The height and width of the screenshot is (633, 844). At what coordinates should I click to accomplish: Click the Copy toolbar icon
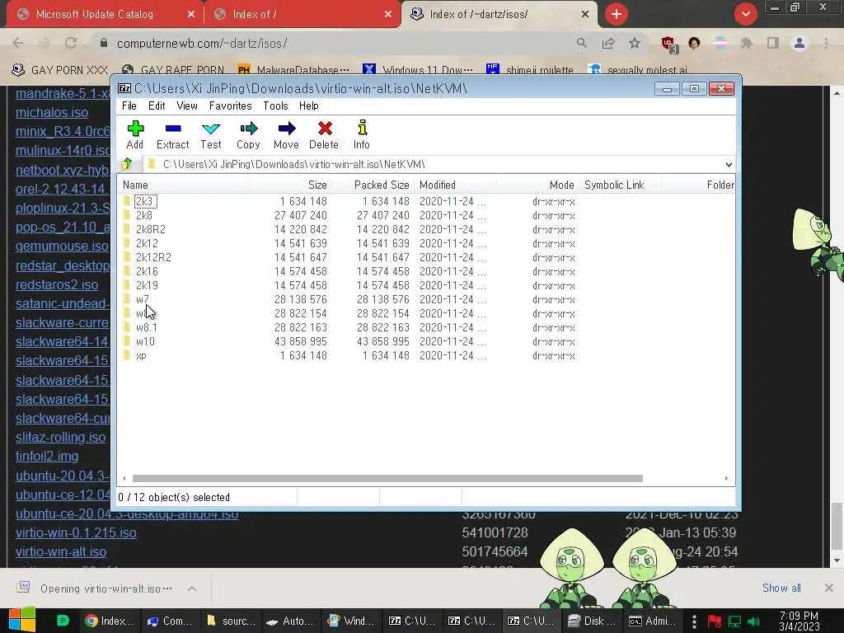(248, 134)
